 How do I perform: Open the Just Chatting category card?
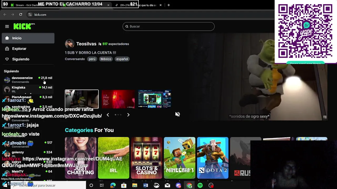click(81, 158)
